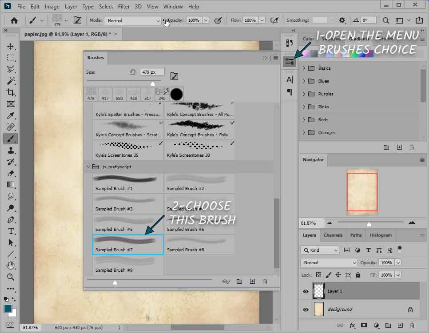The width and height of the screenshot is (429, 333).
Task: Select the Path Selection tool
Action: click(x=11, y=242)
